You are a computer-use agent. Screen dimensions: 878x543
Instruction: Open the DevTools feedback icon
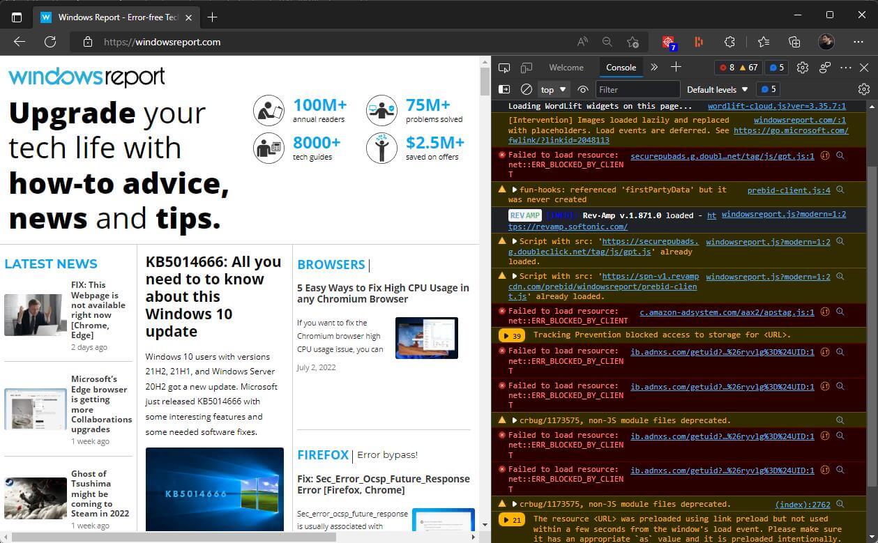point(825,68)
